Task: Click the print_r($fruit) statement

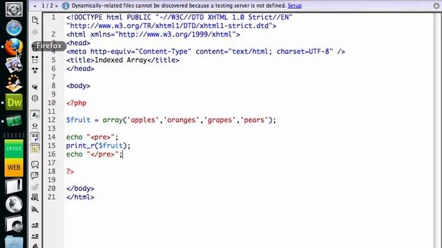Action: (98, 145)
